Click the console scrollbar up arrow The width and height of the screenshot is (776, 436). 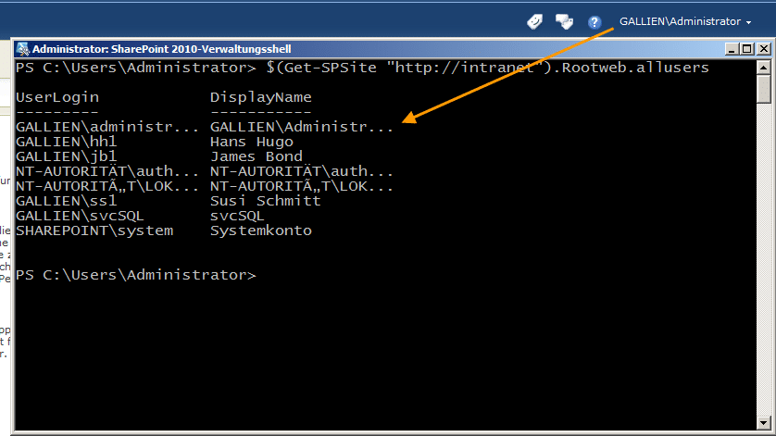764,68
